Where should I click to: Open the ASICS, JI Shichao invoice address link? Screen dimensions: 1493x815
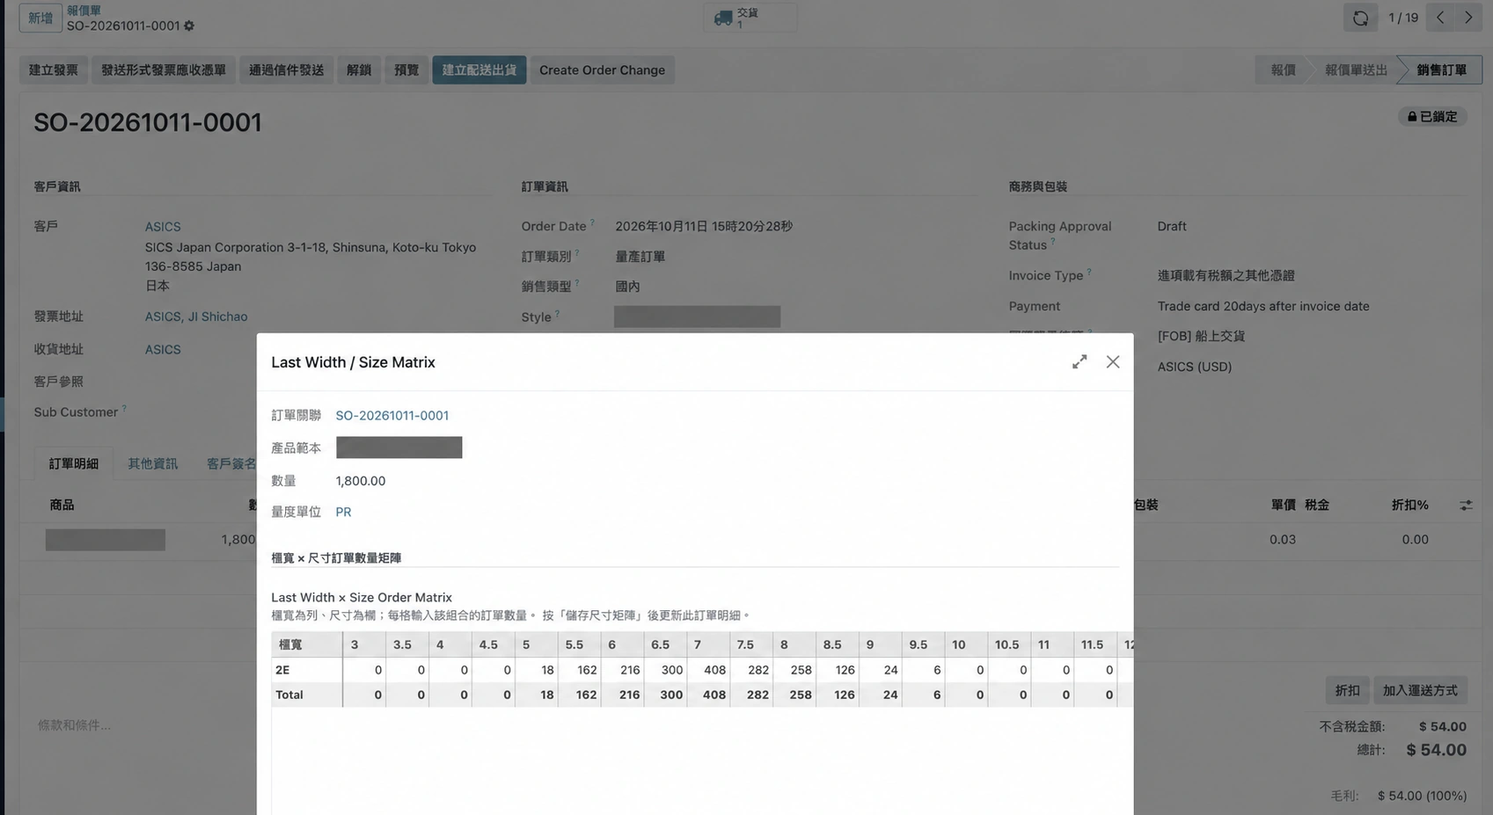click(196, 317)
